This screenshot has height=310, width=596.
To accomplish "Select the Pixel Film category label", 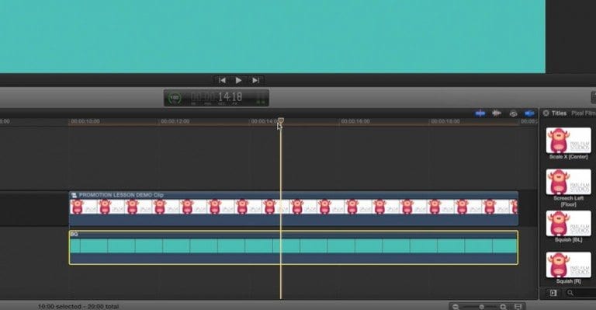I will [x=583, y=113].
